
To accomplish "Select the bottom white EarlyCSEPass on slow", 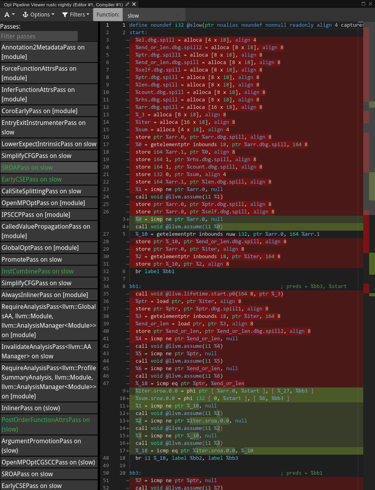I will pos(49,485).
